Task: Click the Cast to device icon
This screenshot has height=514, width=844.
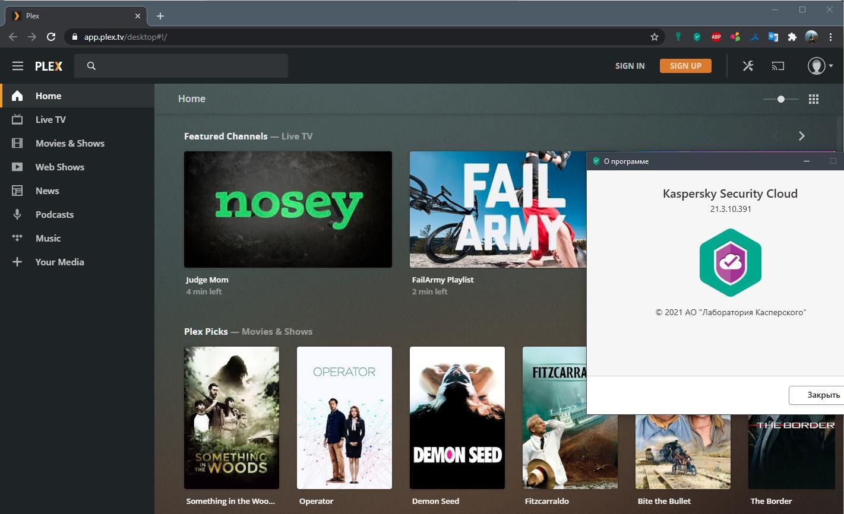Action: tap(778, 66)
